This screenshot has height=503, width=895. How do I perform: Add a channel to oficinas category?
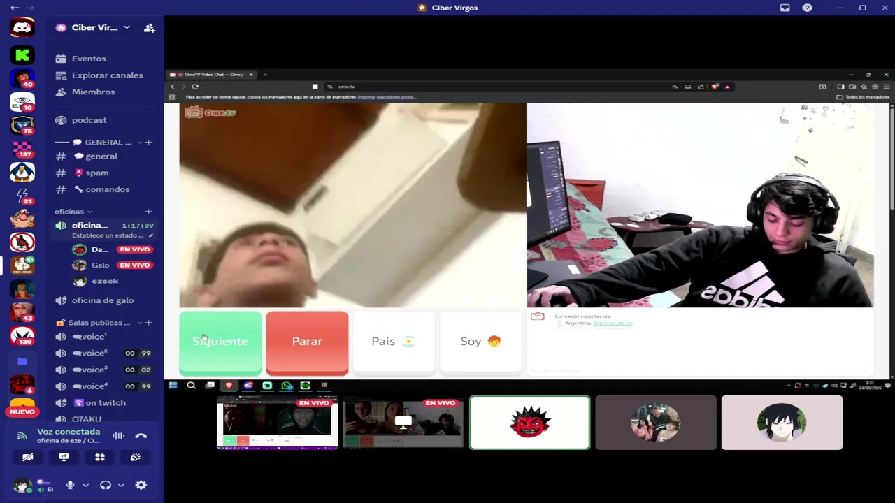[148, 212]
